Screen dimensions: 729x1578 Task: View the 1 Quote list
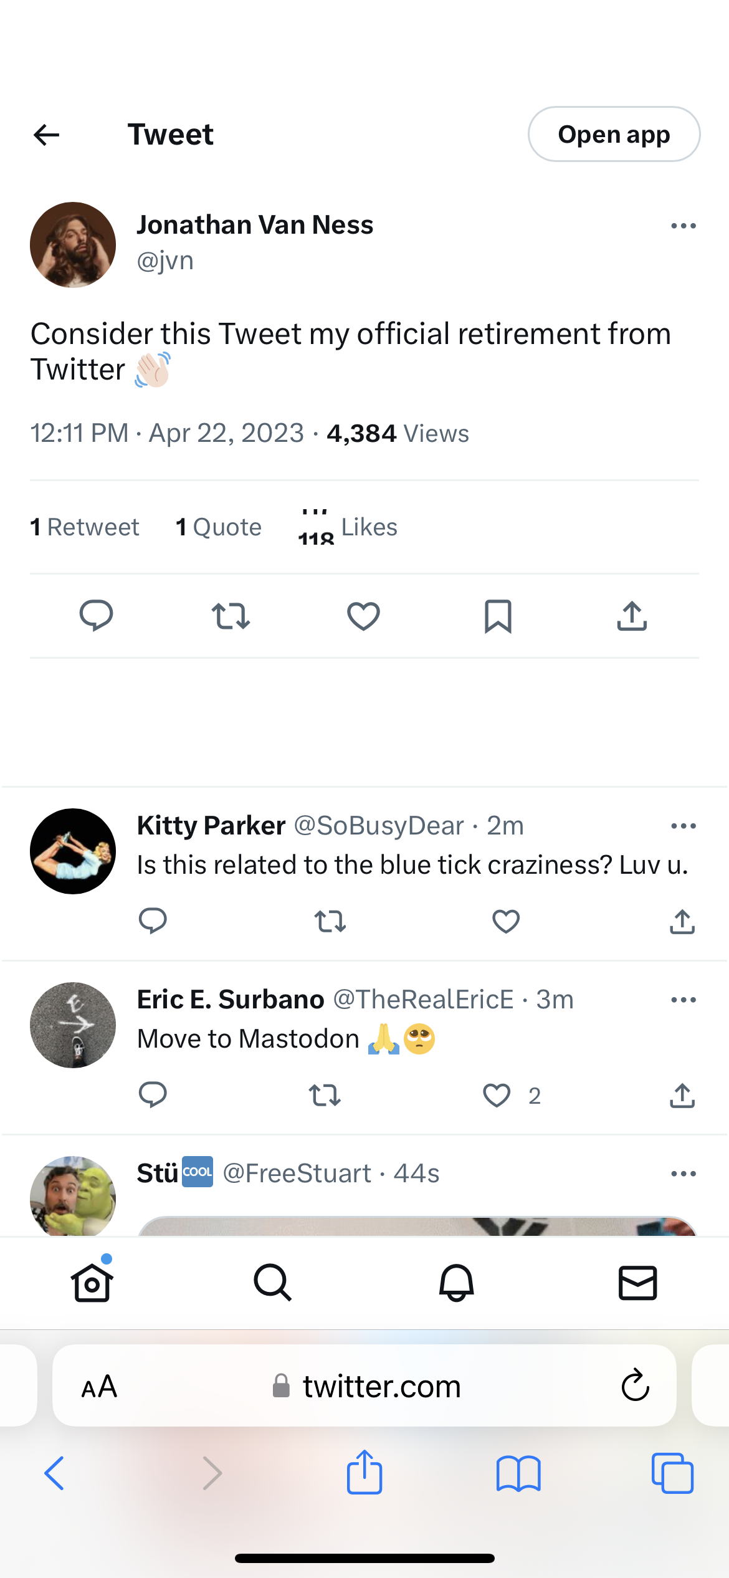point(219,527)
